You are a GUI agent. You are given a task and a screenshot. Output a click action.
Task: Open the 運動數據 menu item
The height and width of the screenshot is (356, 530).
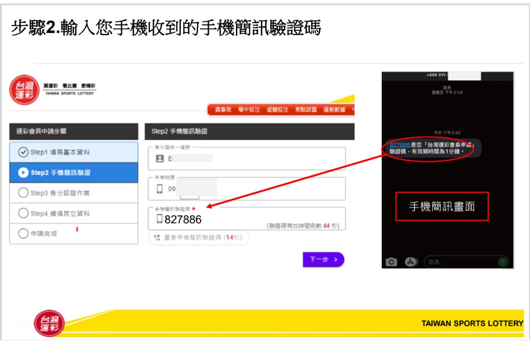(334, 110)
